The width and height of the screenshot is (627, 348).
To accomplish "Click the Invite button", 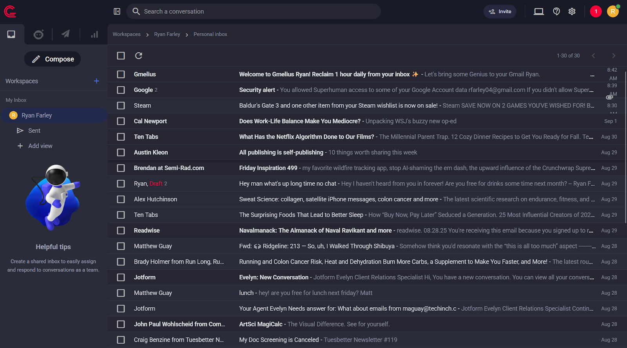I will pos(500,11).
